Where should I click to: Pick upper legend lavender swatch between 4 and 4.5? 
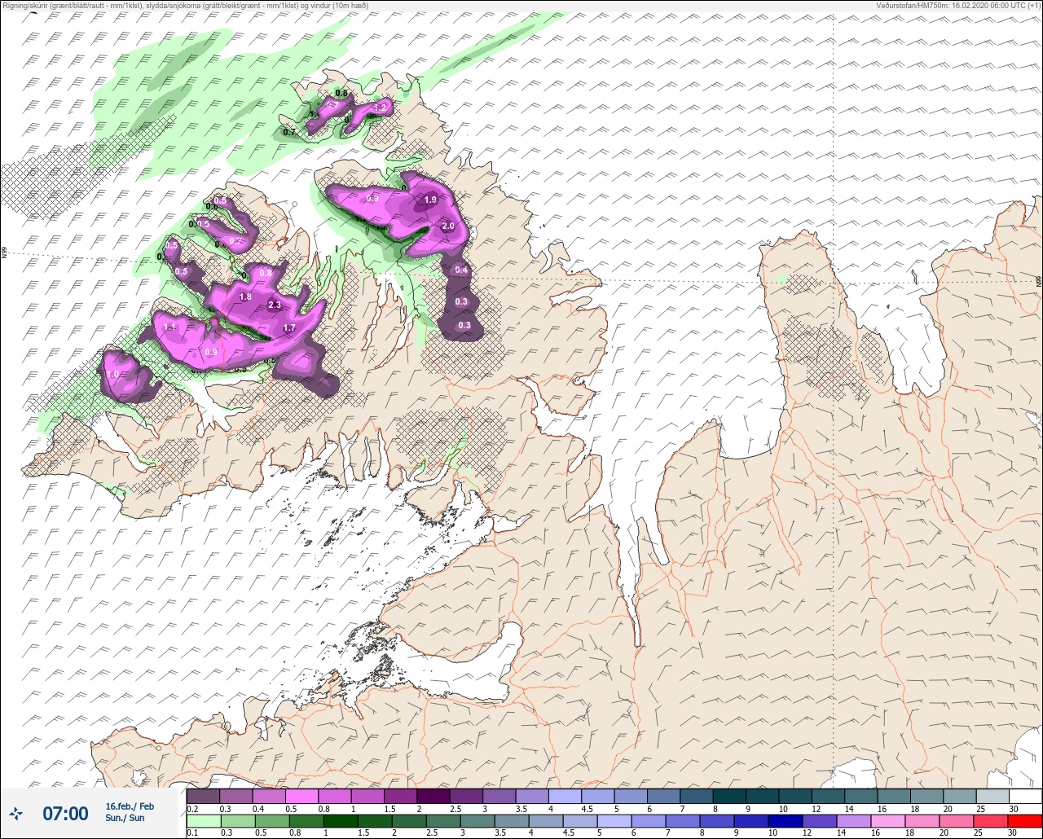pyautogui.click(x=565, y=796)
